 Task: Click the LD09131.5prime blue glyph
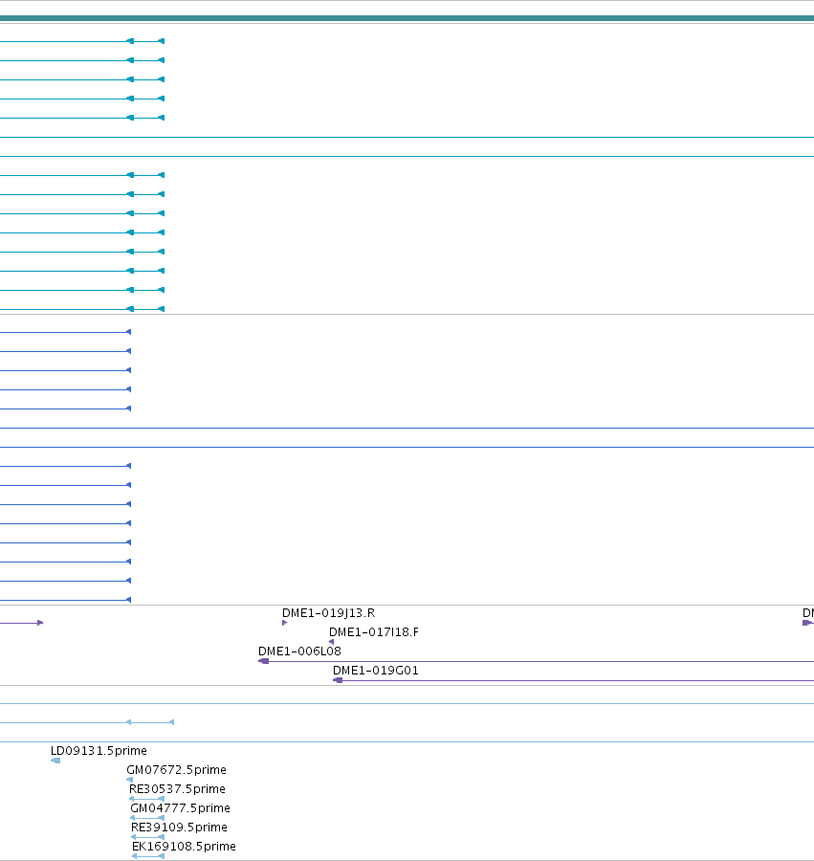[55, 761]
